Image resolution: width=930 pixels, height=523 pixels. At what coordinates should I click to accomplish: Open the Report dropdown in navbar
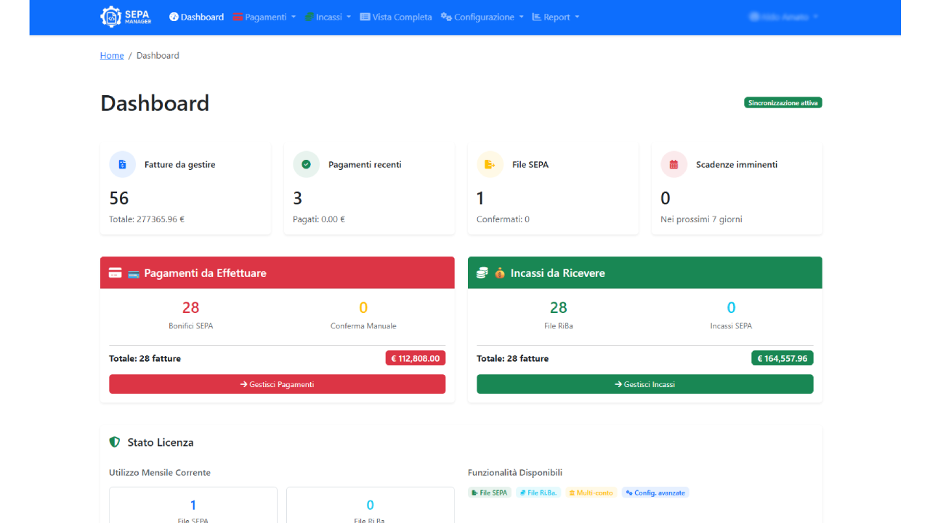pyautogui.click(x=556, y=17)
